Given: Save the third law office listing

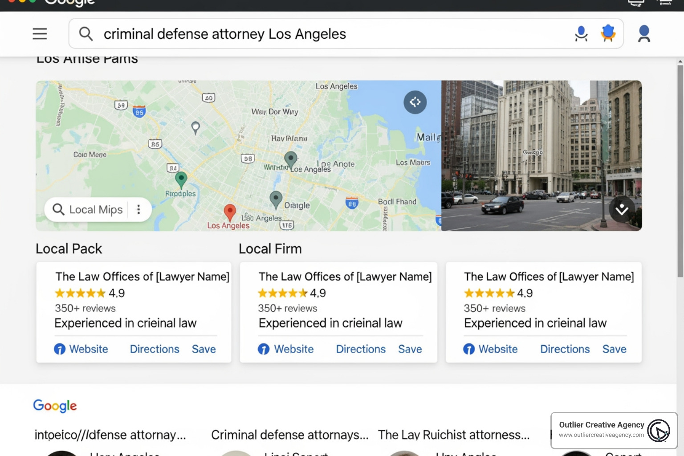Looking at the screenshot, I should 615,349.
